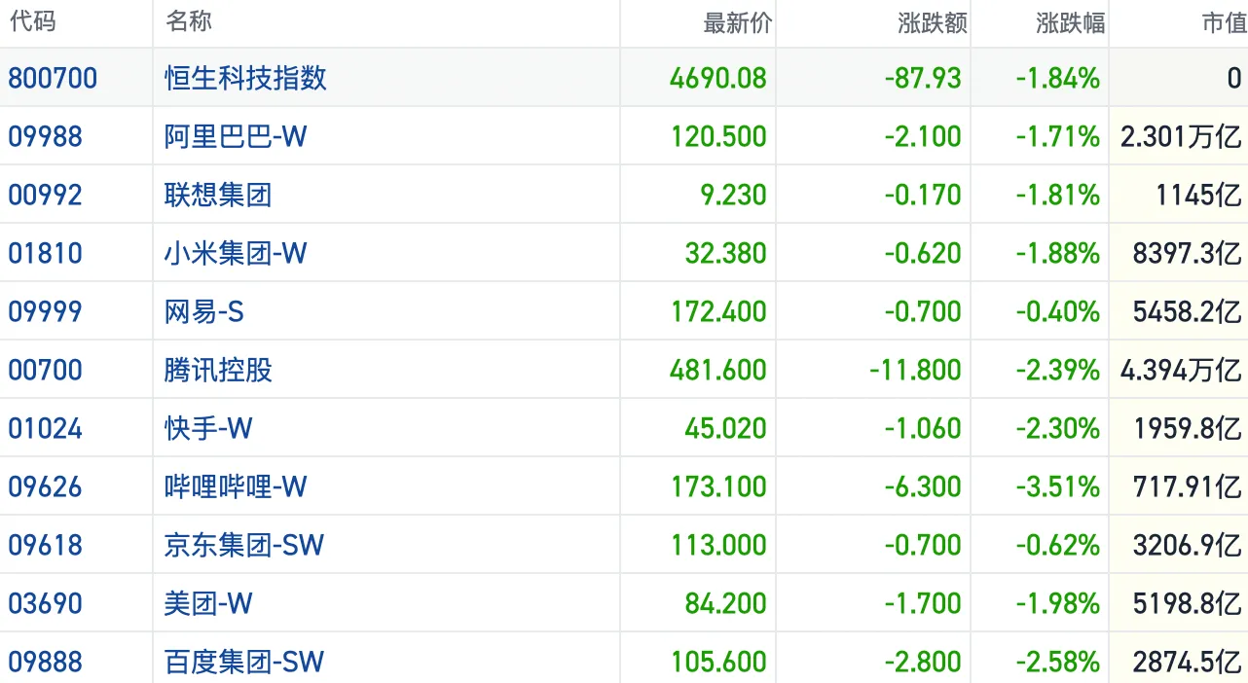Click 阿里巴巴 market cap 2.301万亿
1248x683 pixels.
pyautogui.click(x=1181, y=136)
